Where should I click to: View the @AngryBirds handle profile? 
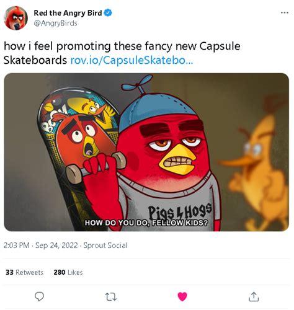55,23
